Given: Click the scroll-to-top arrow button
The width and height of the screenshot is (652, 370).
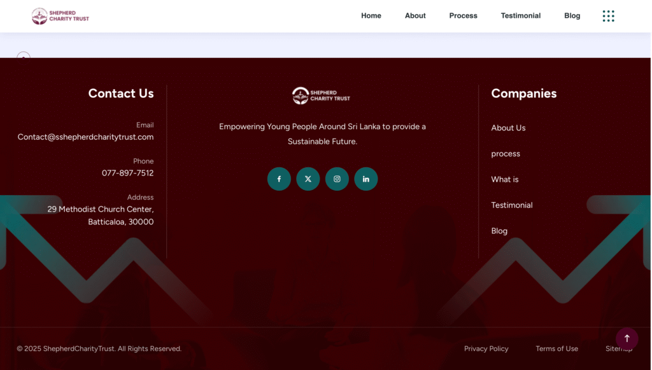Looking at the screenshot, I should click(627, 338).
